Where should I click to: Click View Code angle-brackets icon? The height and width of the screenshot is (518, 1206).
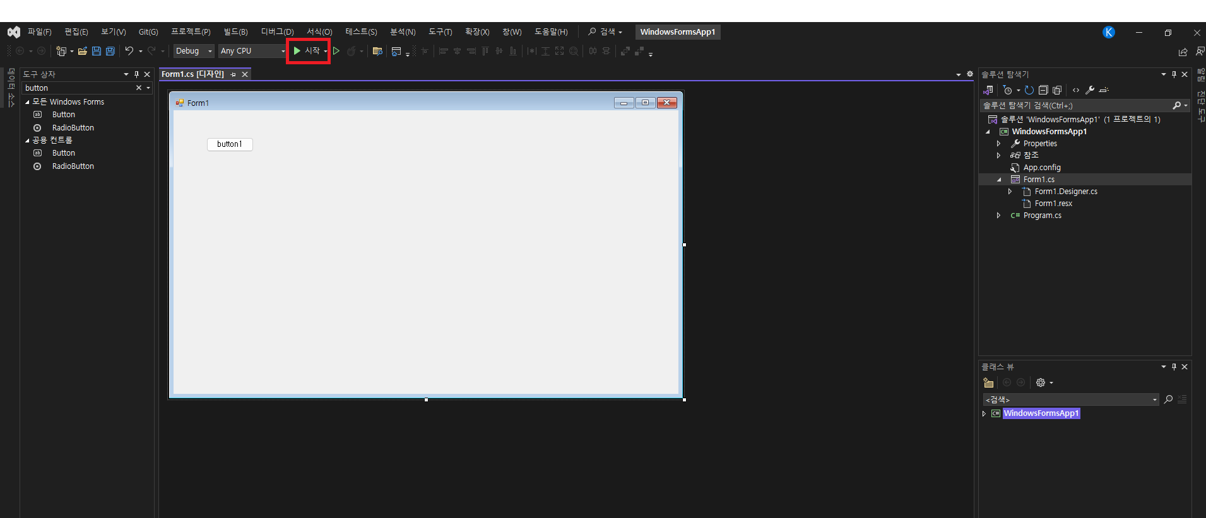(x=1076, y=90)
